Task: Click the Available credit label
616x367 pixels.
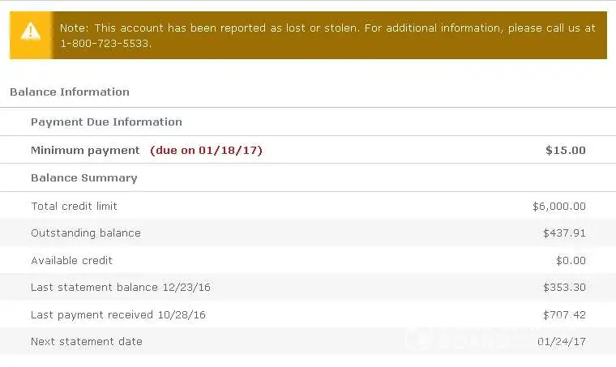Action: click(x=71, y=261)
